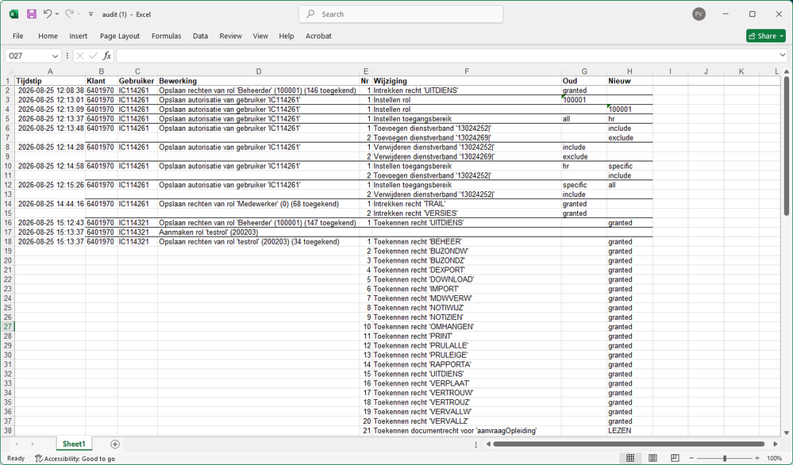Open the Data ribbon tab
This screenshot has width=793, height=465.
coord(200,36)
